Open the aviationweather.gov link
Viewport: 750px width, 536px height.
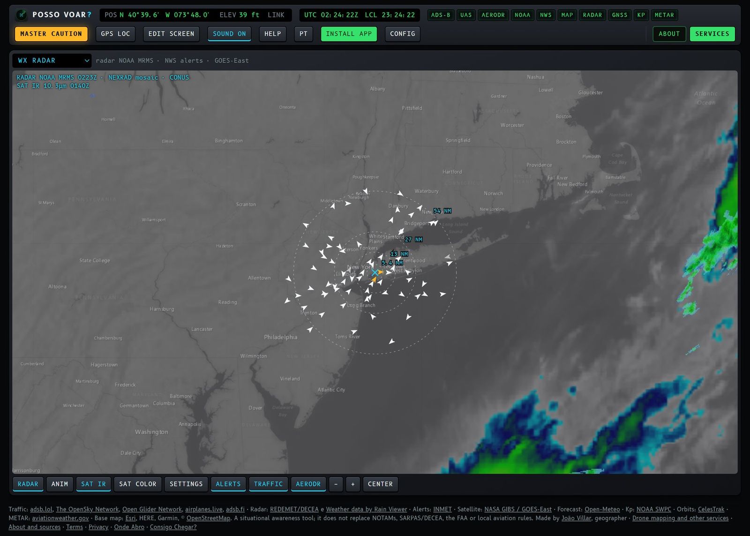point(60,518)
